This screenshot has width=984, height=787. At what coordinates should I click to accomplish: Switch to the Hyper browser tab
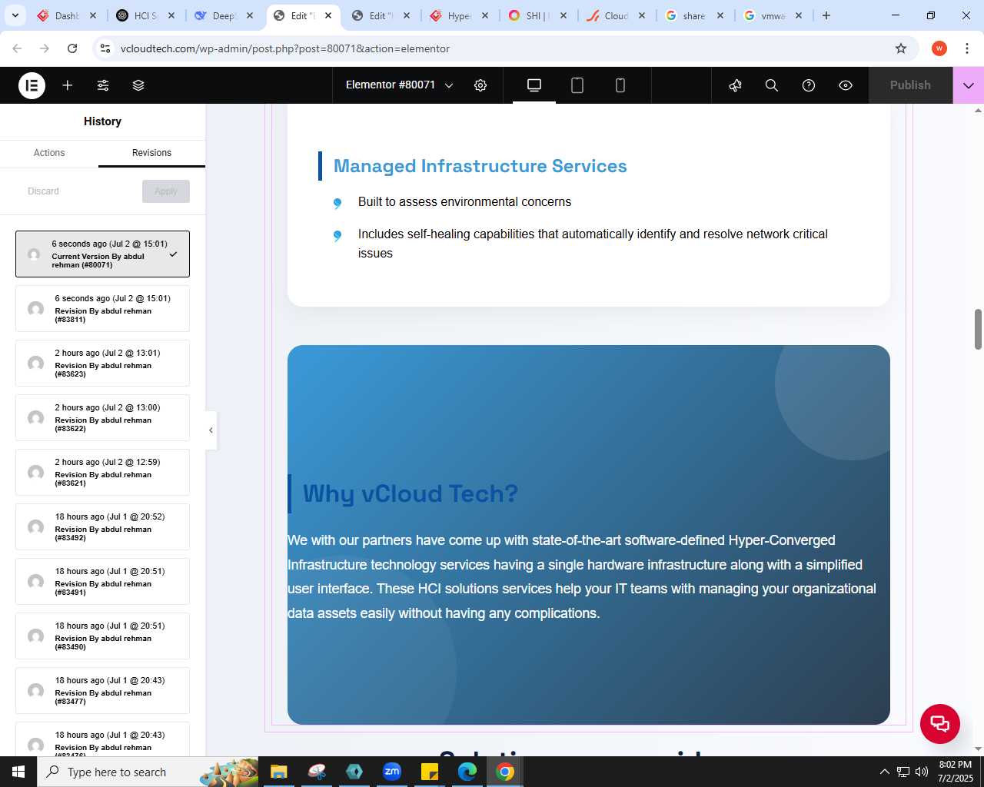[x=458, y=15]
